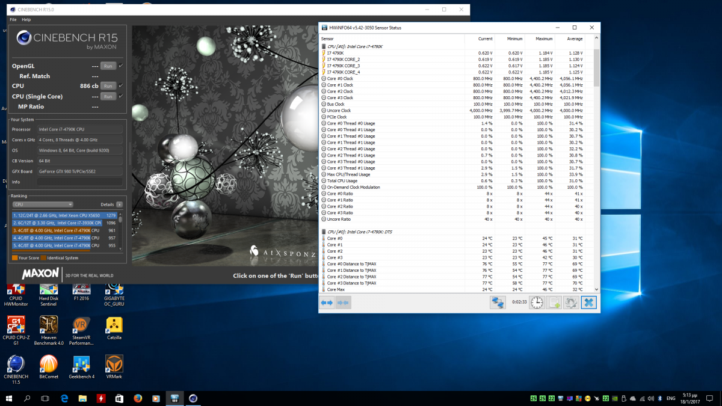Click the Info input field

(80, 182)
